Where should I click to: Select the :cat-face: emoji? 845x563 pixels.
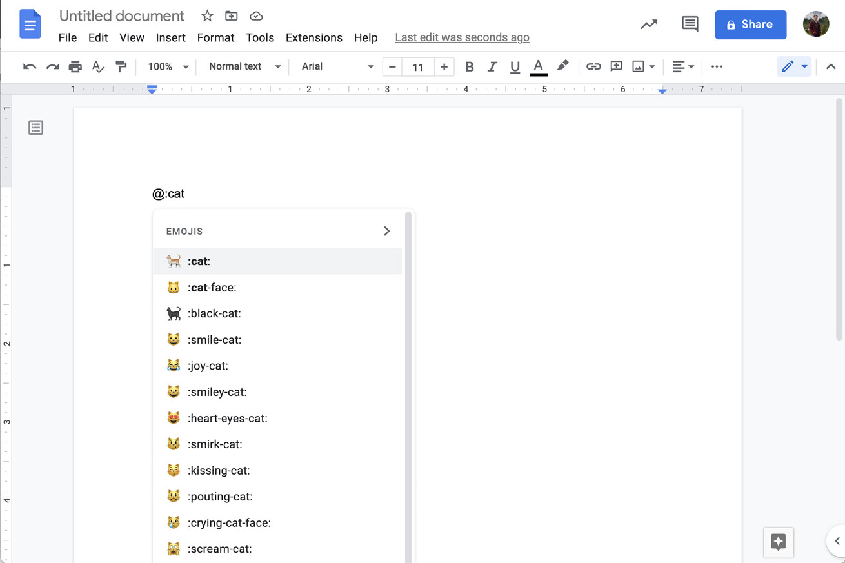(277, 288)
